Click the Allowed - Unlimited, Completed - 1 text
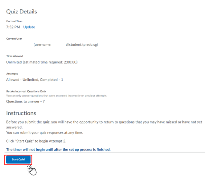Image resolution: width=208 pixels, height=179 pixels. point(35,80)
